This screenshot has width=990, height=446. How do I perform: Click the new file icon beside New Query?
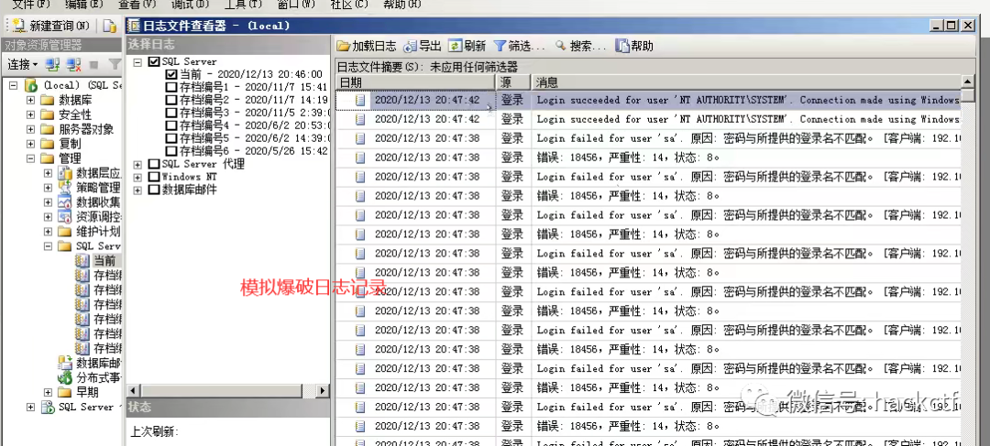click(x=110, y=26)
